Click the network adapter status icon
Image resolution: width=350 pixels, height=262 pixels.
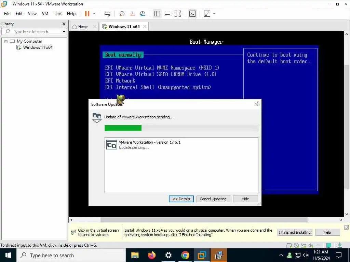(304, 245)
